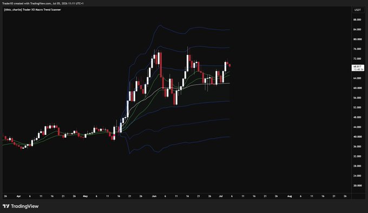Click the 60.000 price axis label

pyautogui.click(x=357, y=88)
